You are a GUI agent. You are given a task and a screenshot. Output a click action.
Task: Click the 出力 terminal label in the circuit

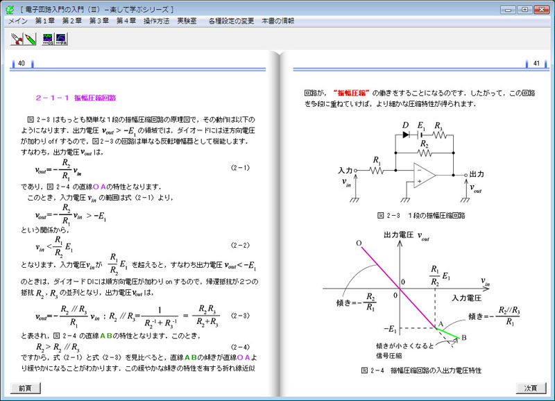(477, 174)
